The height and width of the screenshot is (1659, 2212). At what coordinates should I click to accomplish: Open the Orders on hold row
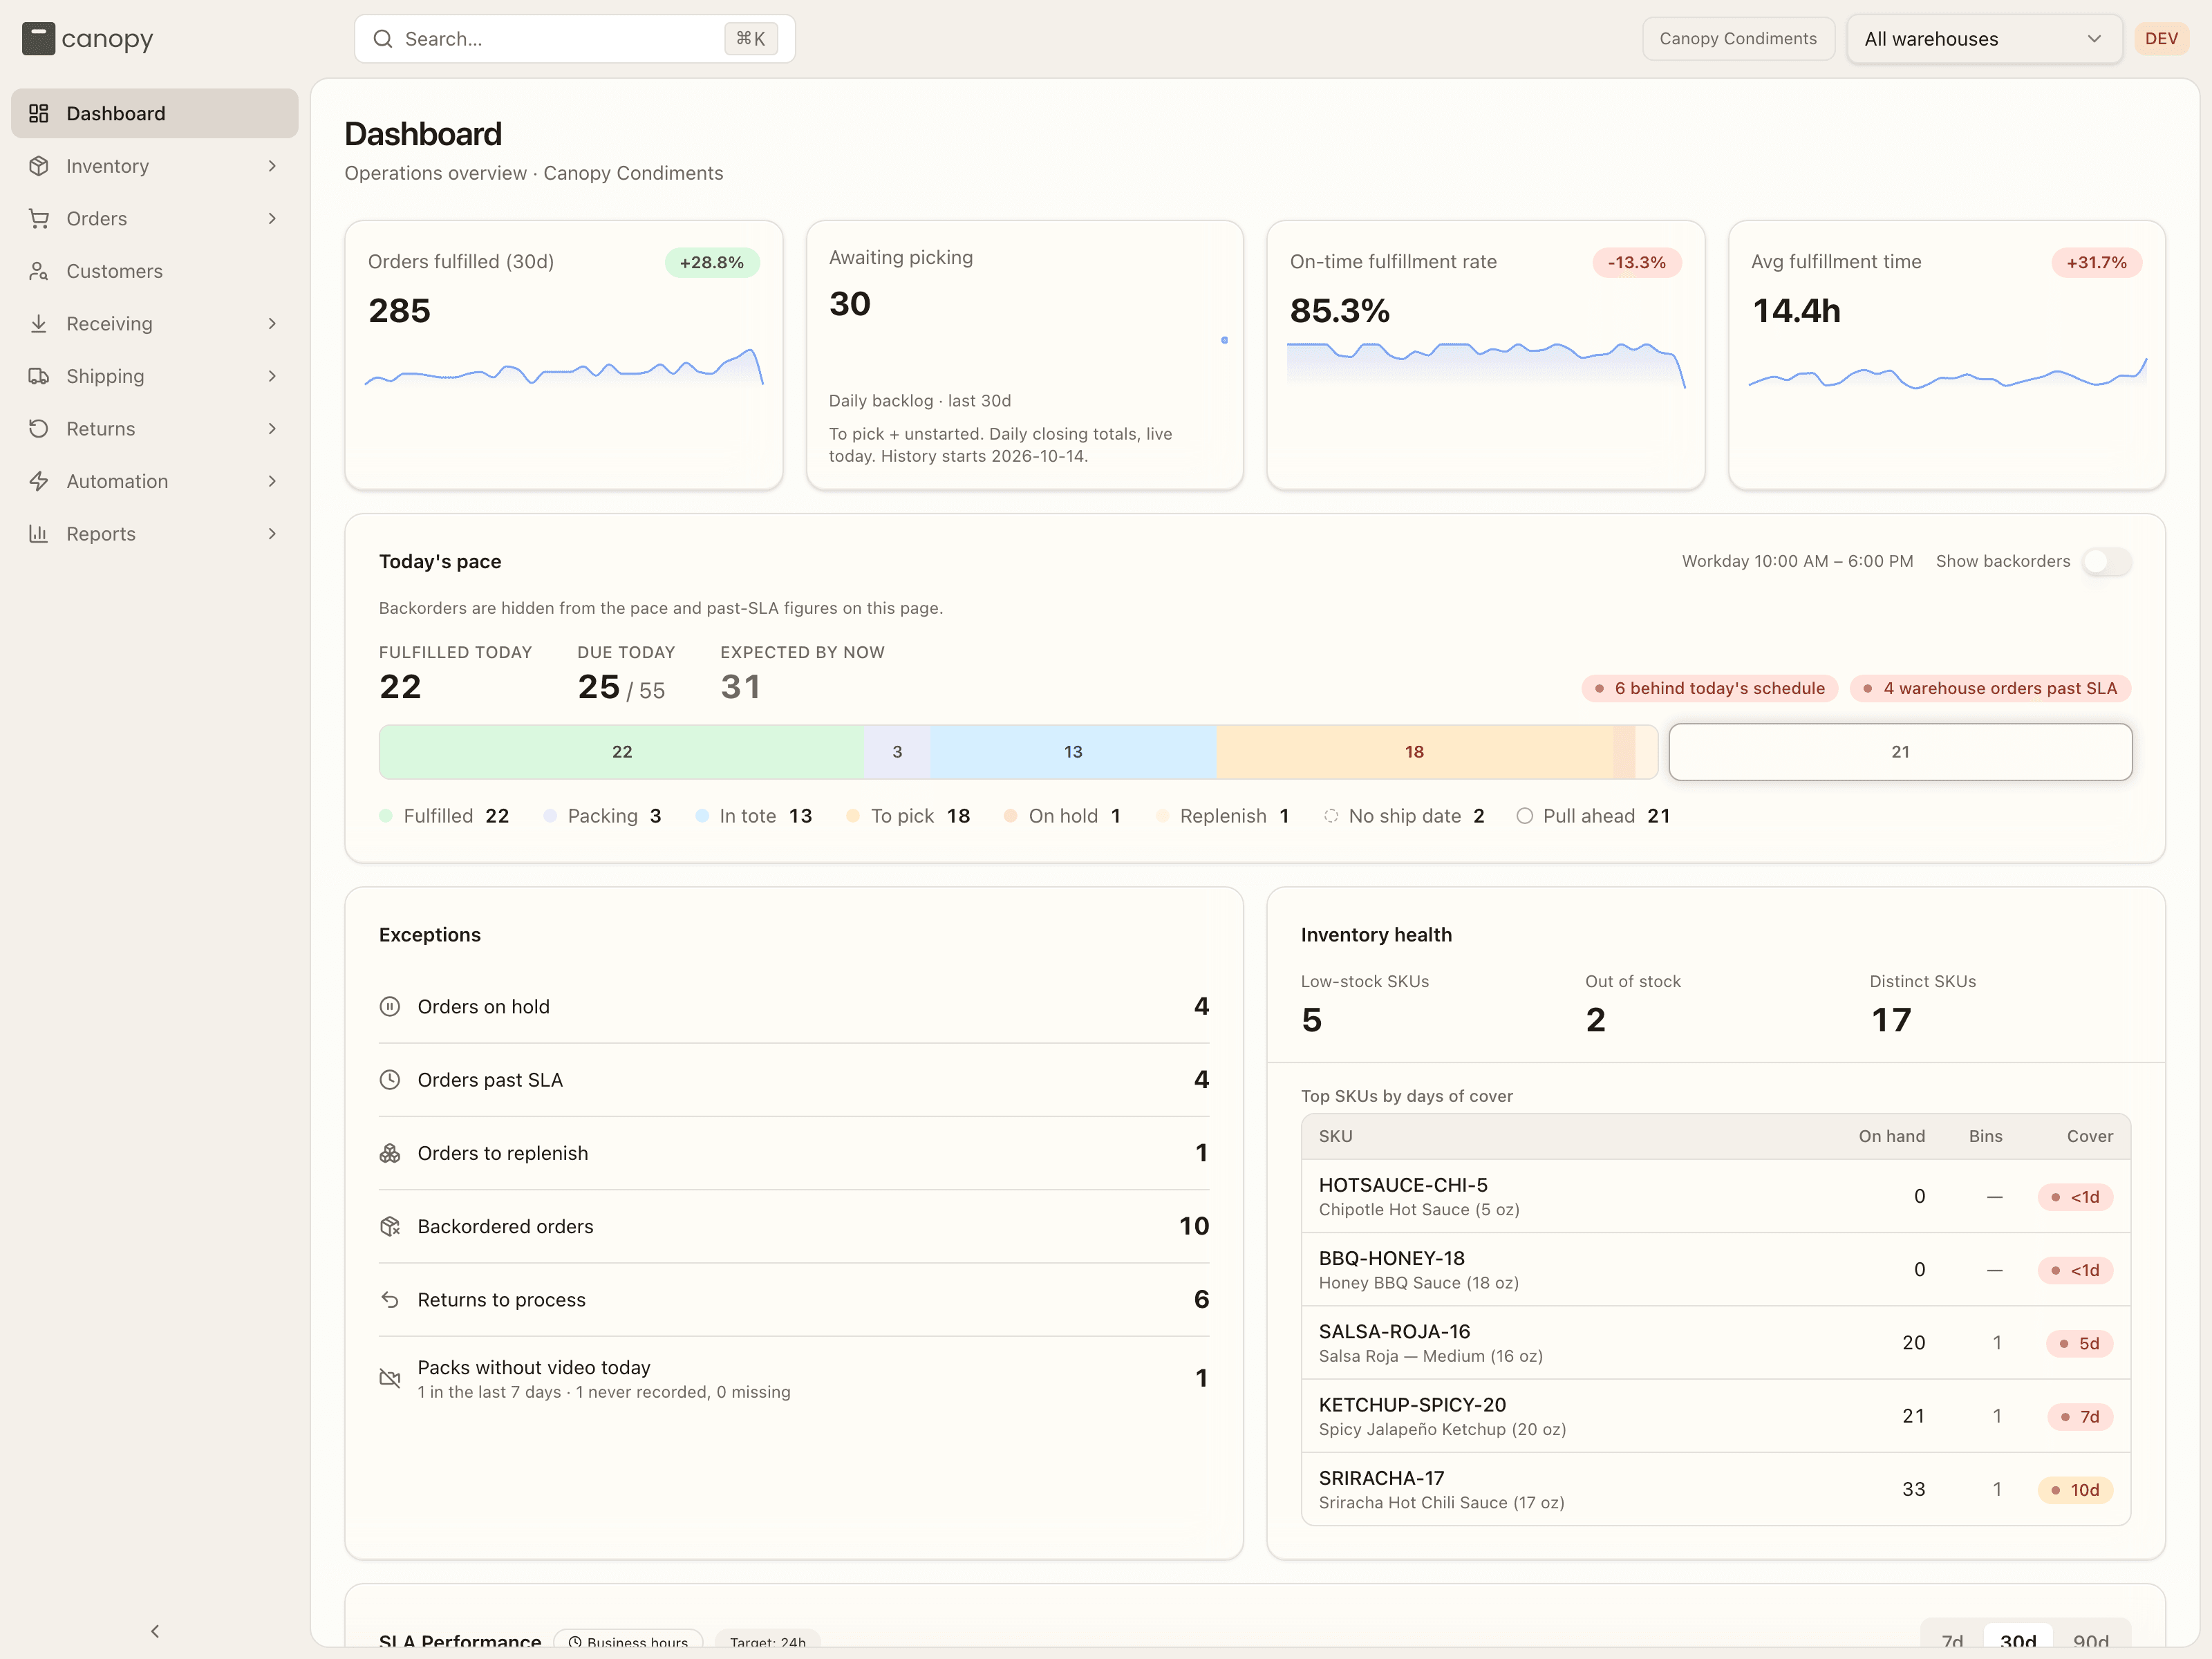(794, 1006)
